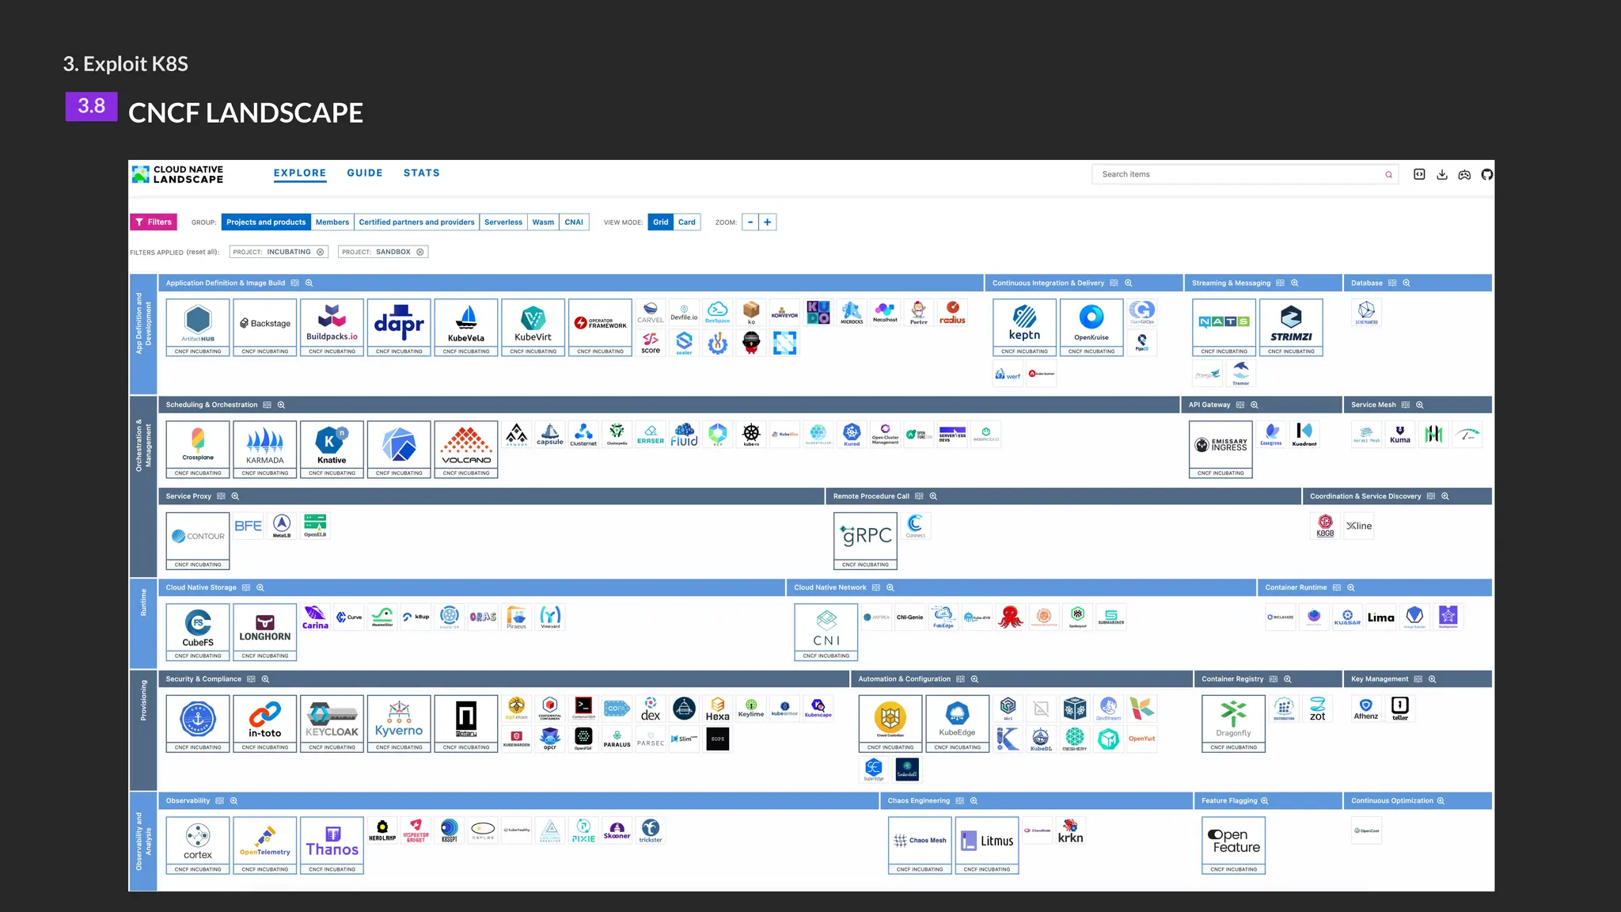Remove the Sandbox project filter

pyautogui.click(x=420, y=252)
